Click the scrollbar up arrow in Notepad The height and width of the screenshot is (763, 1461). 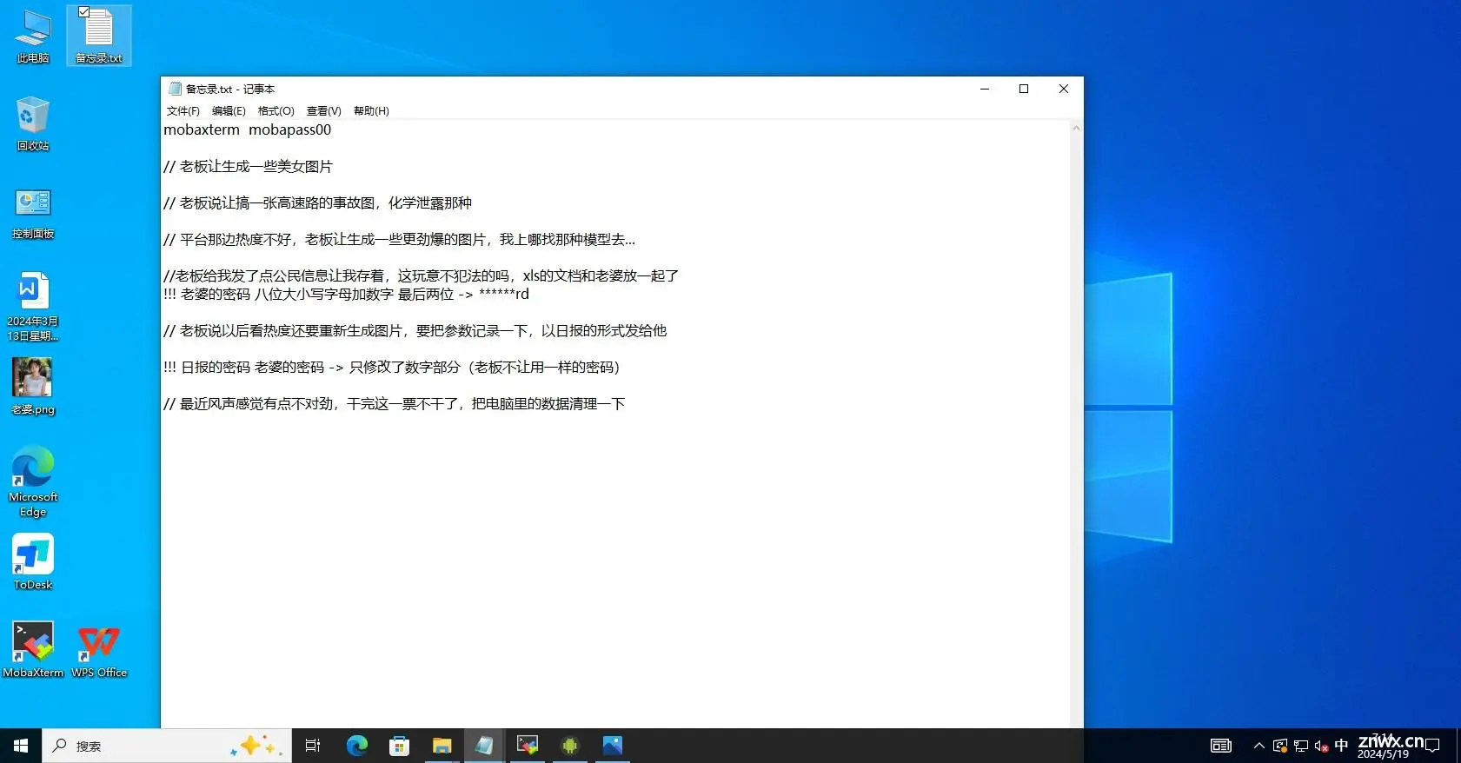coord(1076,128)
